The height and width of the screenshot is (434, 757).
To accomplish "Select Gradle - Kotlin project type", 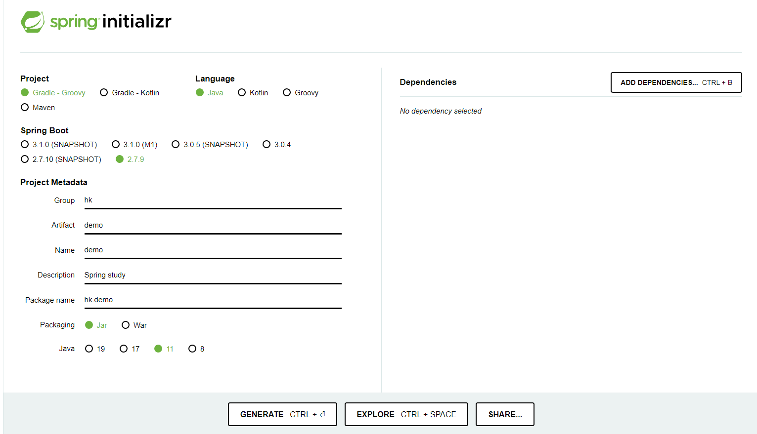I will click(130, 93).
